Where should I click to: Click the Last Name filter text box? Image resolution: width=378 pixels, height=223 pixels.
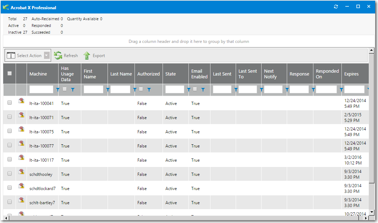coord(120,90)
